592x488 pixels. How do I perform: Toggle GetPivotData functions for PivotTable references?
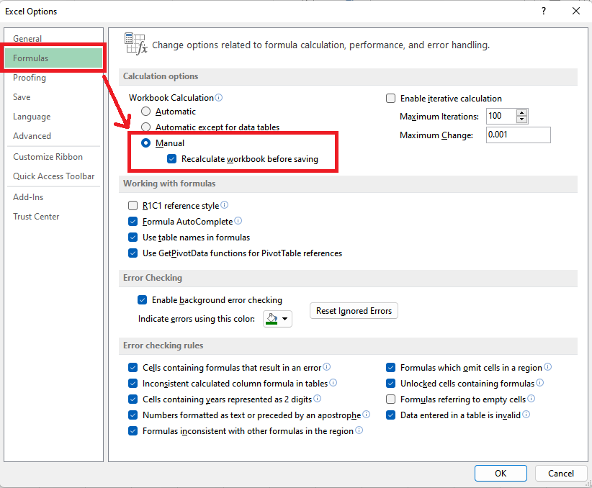tap(133, 253)
